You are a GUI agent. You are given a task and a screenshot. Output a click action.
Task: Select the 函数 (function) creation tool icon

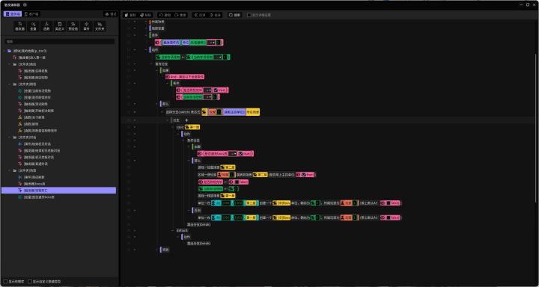coord(46,26)
